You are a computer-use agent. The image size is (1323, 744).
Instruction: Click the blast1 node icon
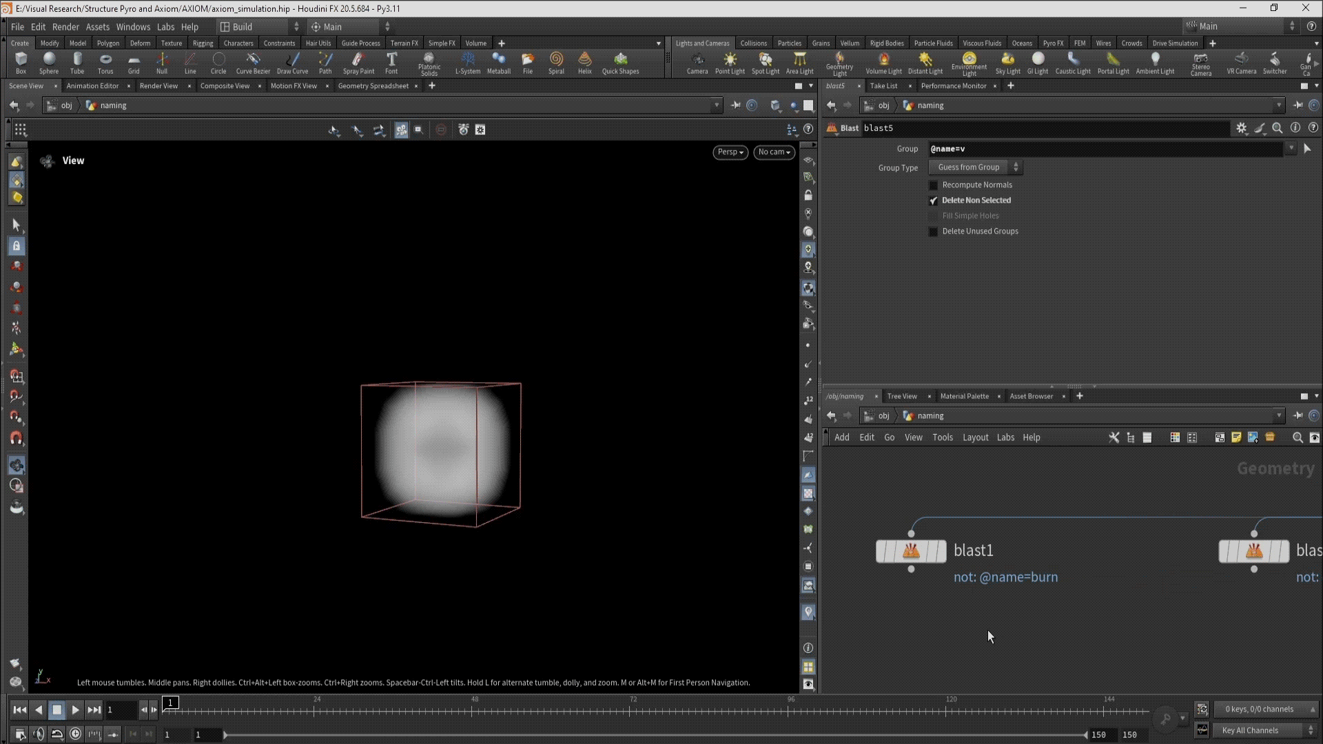[x=911, y=551]
